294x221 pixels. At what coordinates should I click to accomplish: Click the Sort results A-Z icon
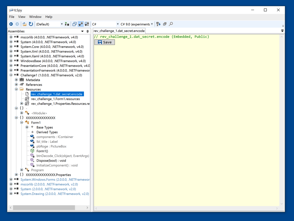point(159,24)
